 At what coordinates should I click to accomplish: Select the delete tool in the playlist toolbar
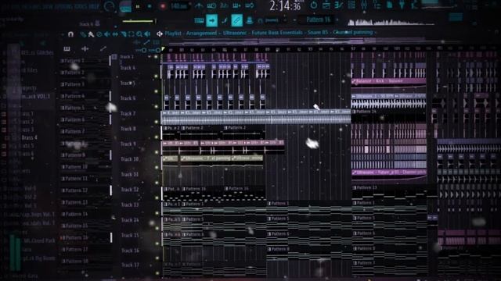click(99, 34)
